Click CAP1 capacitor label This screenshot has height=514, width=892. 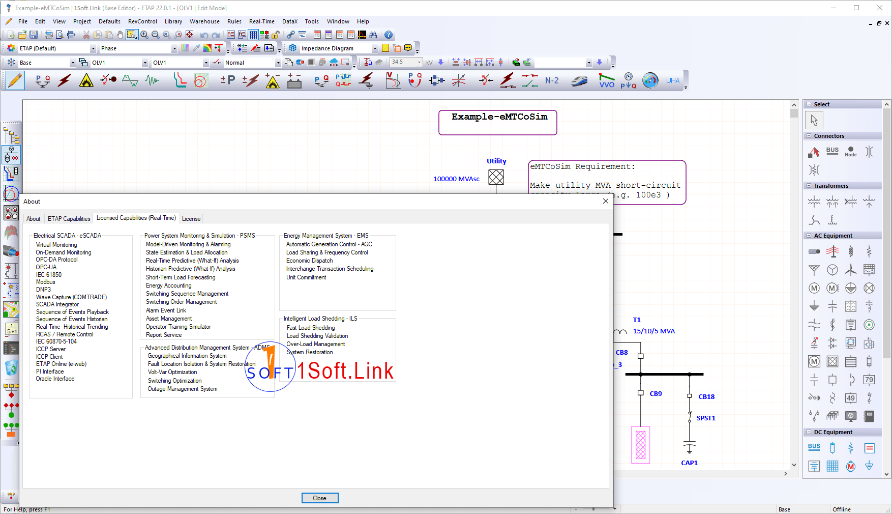(x=690, y=463)
